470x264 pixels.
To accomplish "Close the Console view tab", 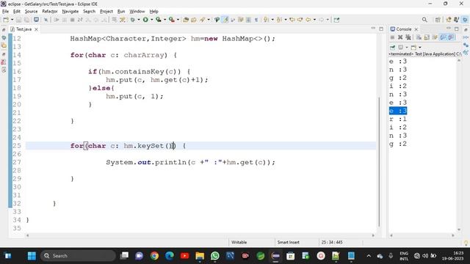I will pyautogui.click(x=416, y=29).
